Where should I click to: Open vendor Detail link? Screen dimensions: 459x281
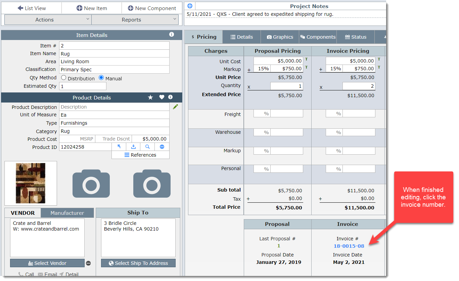point(69,274)
